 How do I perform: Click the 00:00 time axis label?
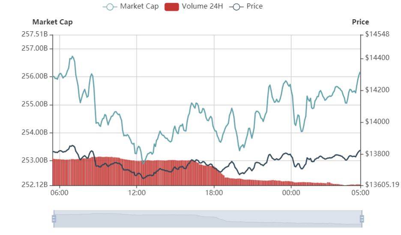pyautogui.click(x=291, y=192)
